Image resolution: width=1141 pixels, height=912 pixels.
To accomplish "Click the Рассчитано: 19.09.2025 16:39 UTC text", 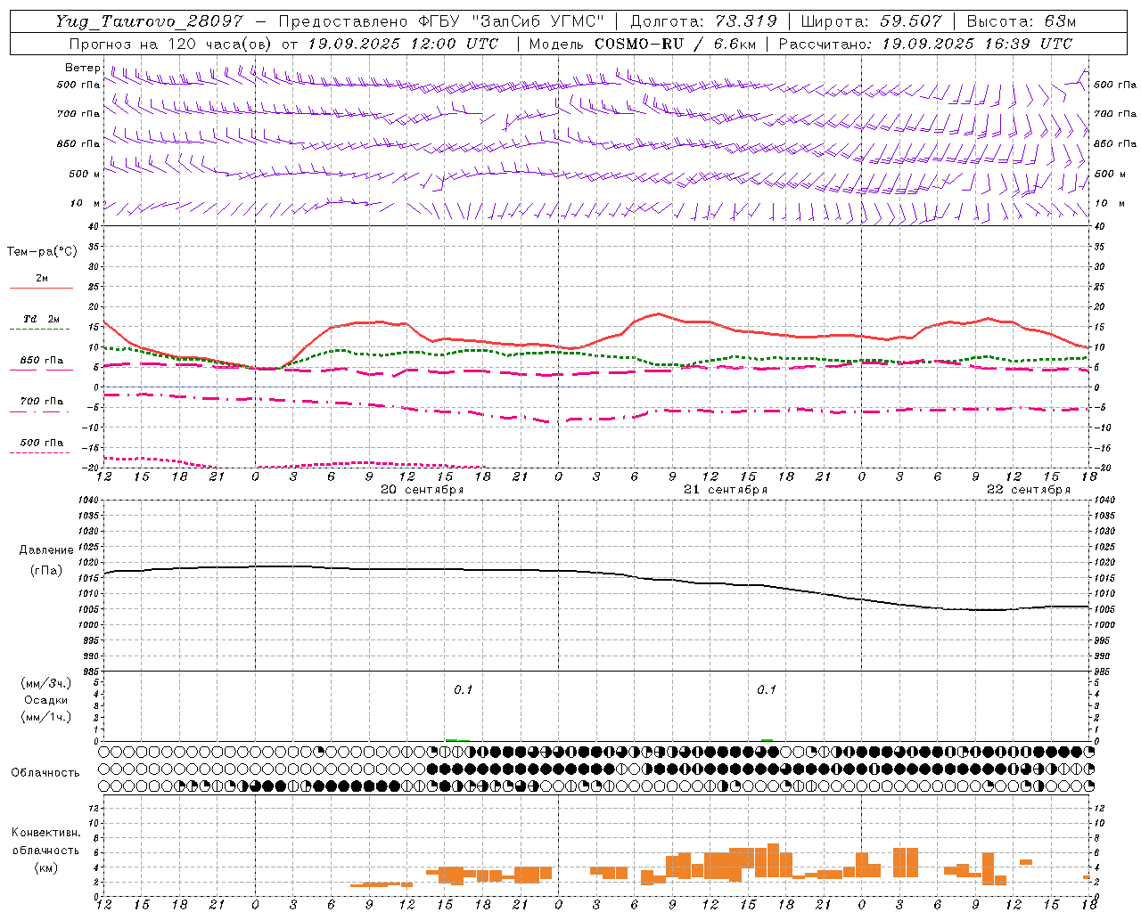I will pyautogui.click(x=925, y=44).
